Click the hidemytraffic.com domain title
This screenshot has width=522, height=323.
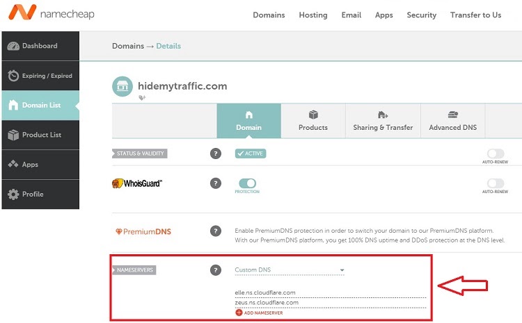pos(182,86)
